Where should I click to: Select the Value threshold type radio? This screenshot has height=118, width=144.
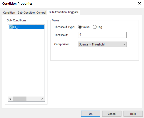point(80,27)
